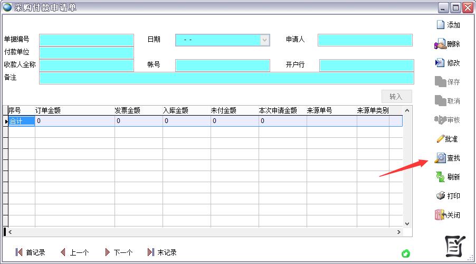Jump to last record 末记录
Viewport: 476px width, 264px height.
pos(151,252)
